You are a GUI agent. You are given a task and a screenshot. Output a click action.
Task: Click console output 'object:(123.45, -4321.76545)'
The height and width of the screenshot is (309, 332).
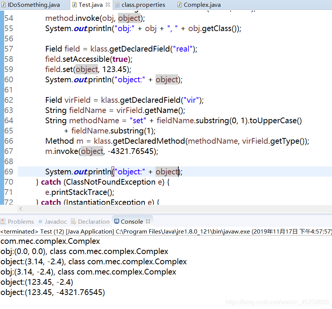[x=52, y=292]
